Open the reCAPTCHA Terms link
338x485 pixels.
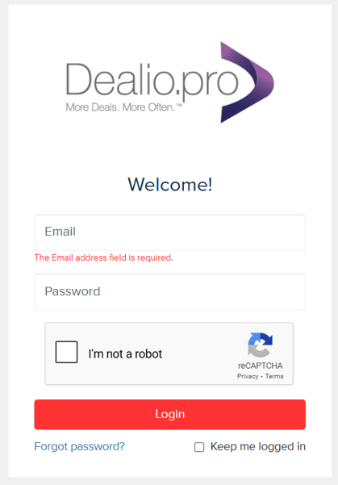274,376
